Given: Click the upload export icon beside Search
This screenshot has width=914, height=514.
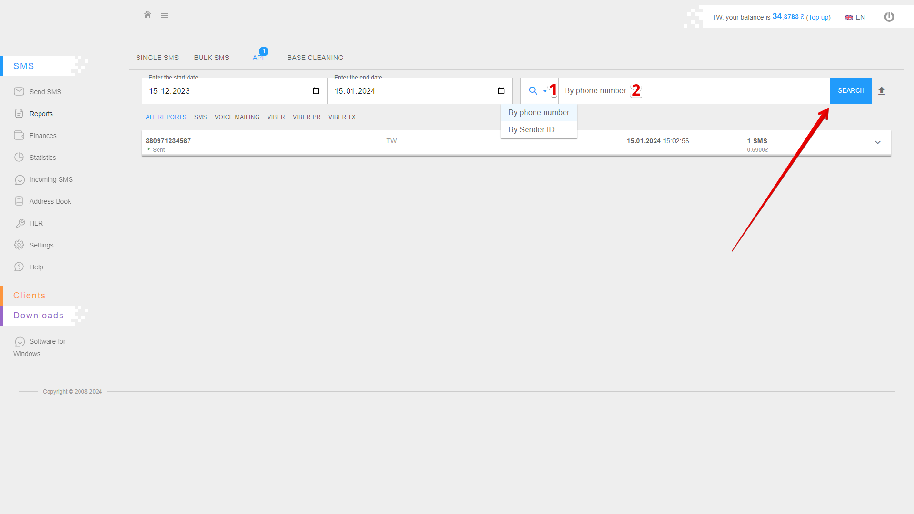Looking at the screenshot, I should [882, 91].
